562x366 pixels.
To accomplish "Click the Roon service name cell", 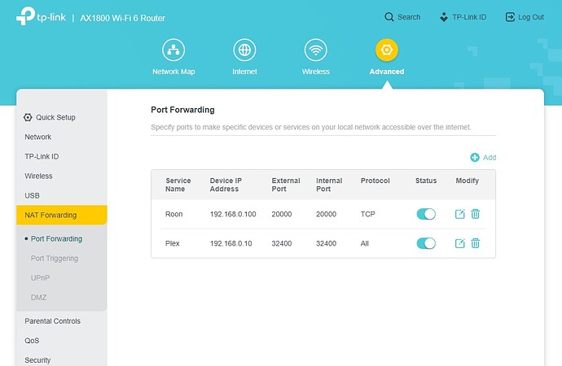I will (173, 214).
